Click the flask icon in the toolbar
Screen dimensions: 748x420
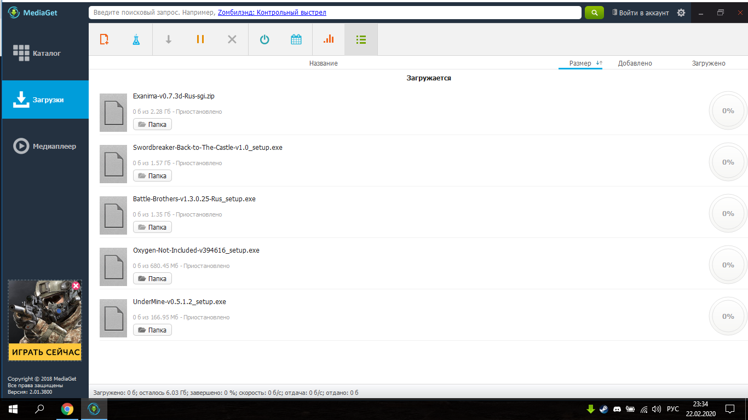[136, 39]
